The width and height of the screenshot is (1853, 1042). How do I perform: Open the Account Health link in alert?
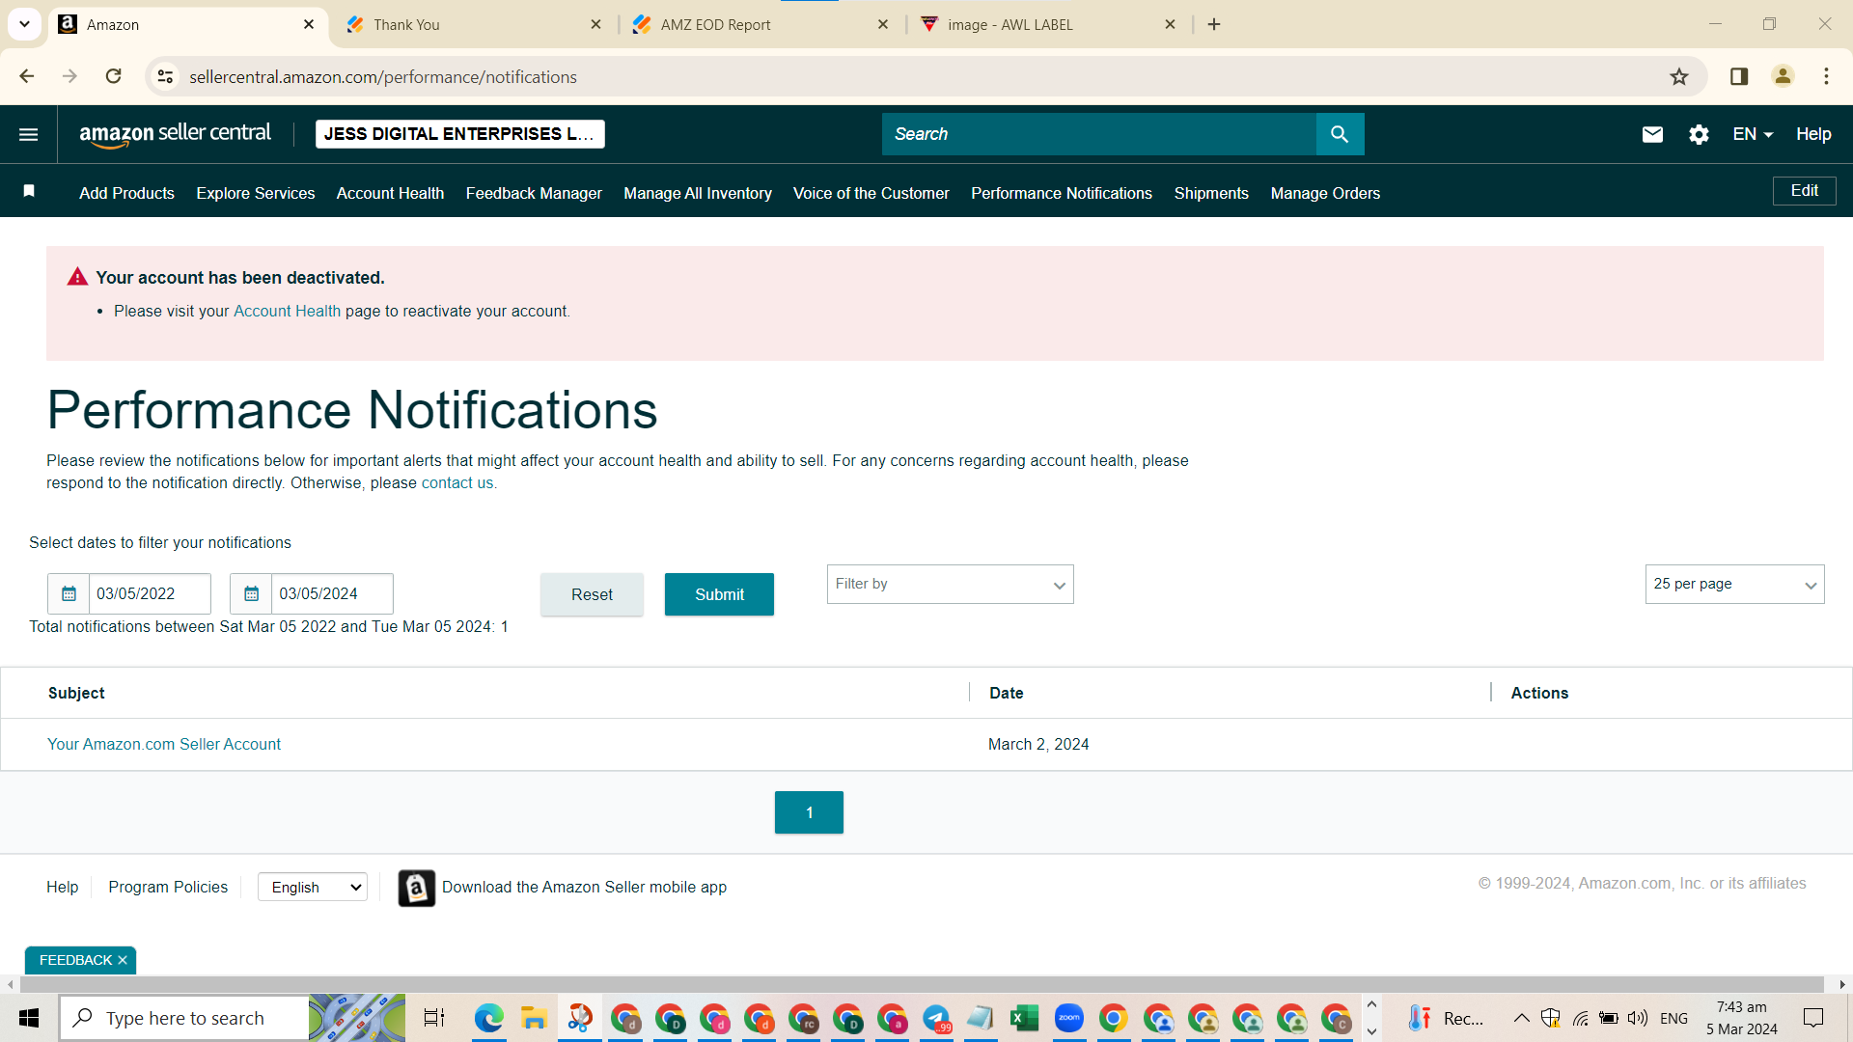coord(287,312)
